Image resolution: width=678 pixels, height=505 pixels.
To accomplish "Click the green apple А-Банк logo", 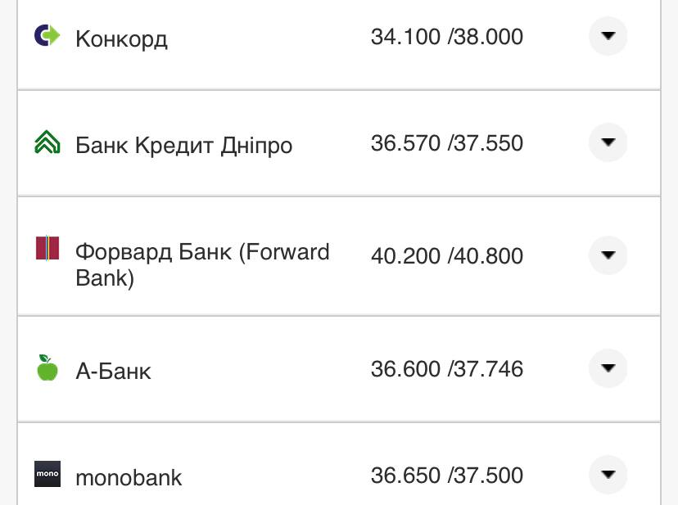I will [x=48, y=368].
